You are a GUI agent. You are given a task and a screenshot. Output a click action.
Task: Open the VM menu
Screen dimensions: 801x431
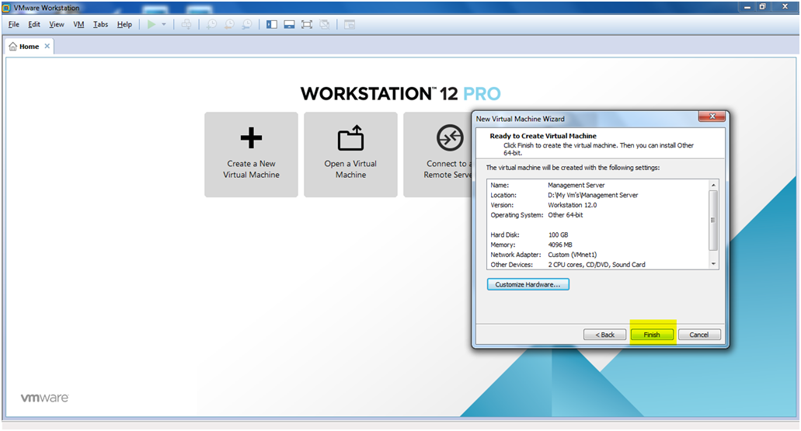pyautogui.click(x=78, y=25)
